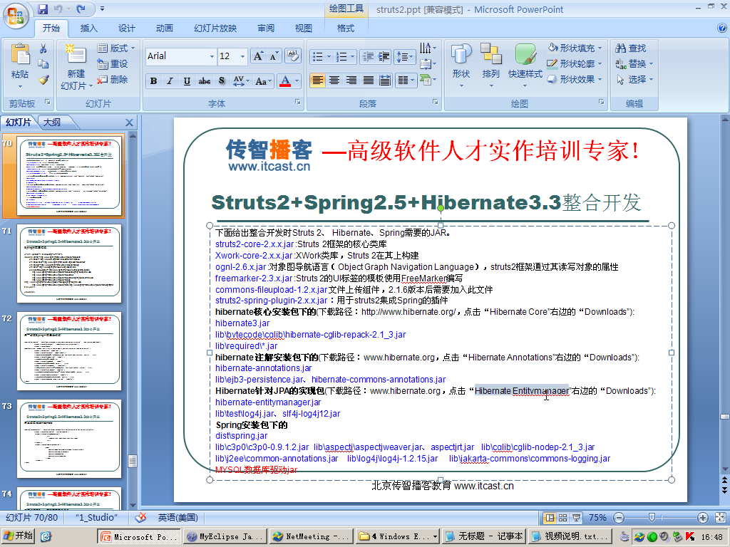Toggle Underline formatting
The image size is (730, 547).
click(x=187, y=81)
